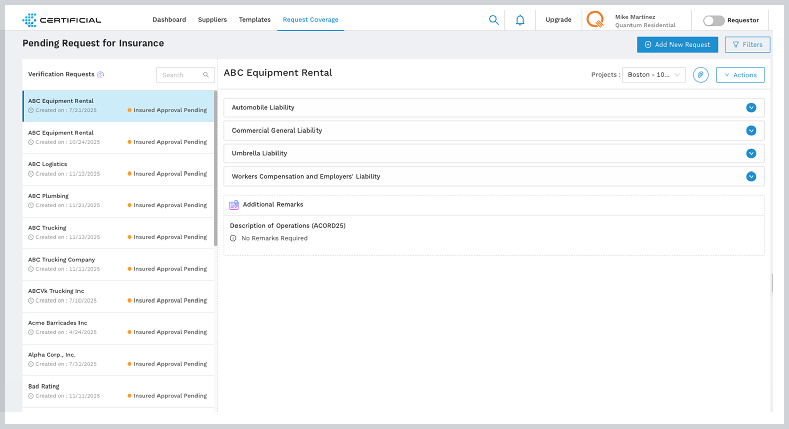The height and width of the screenshot is (429, 789).
Task: Click Add New Request button
Action: click(x=677, y=45)
